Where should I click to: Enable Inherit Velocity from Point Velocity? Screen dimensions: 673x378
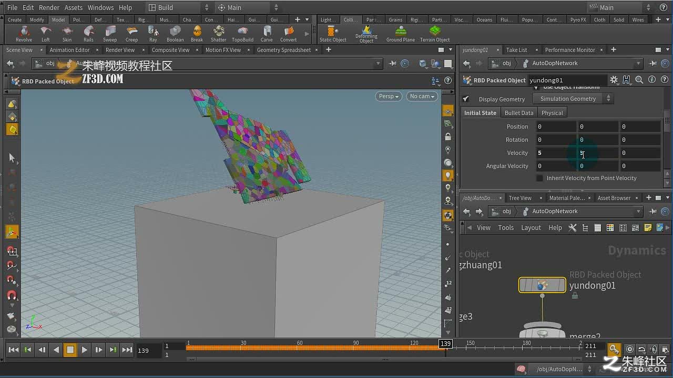pos(539,178)
